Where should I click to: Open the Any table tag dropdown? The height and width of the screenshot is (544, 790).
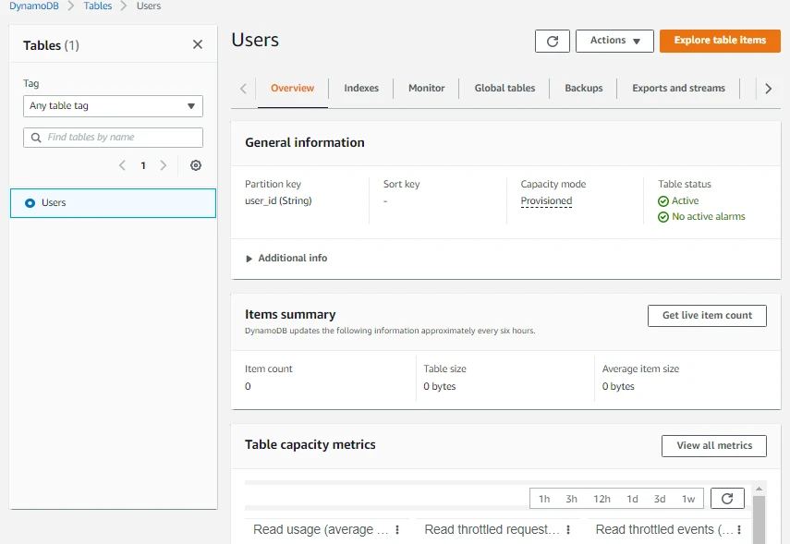(113, 106)
